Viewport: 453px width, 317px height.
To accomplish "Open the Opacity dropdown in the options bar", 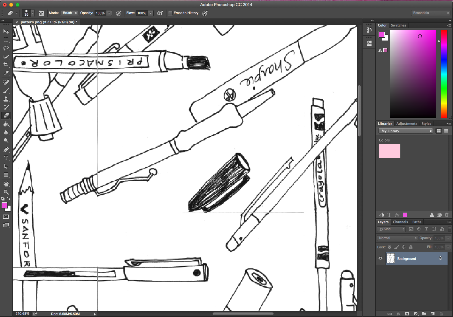I will pos(109,13).
